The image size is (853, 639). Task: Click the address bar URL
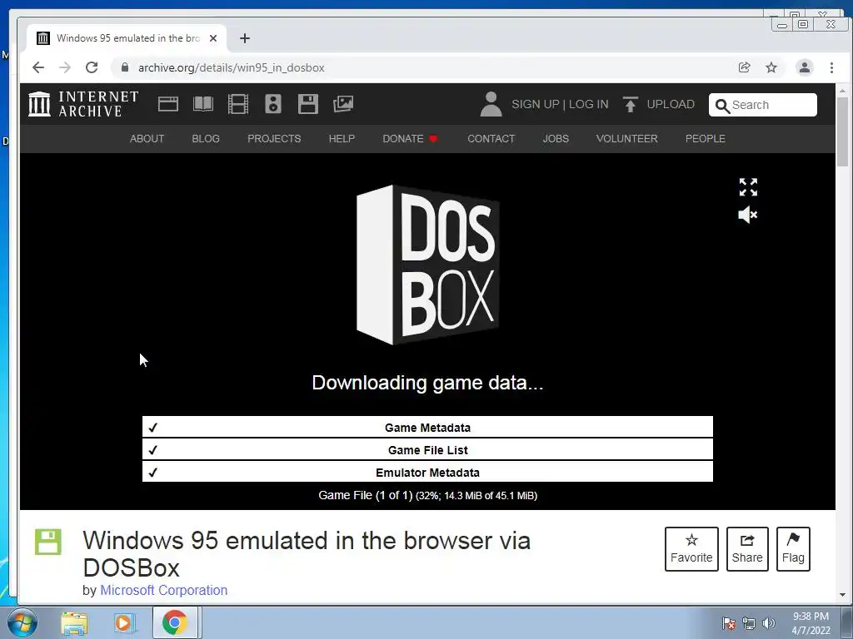(x=232, y=68)
